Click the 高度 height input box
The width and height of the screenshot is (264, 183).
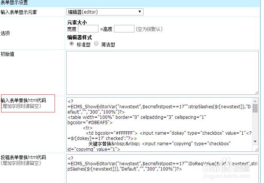coord(124,29)
